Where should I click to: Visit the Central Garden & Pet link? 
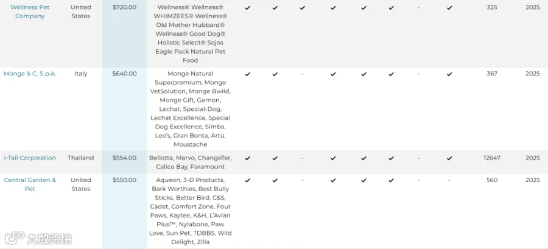(x=30, y=184)
